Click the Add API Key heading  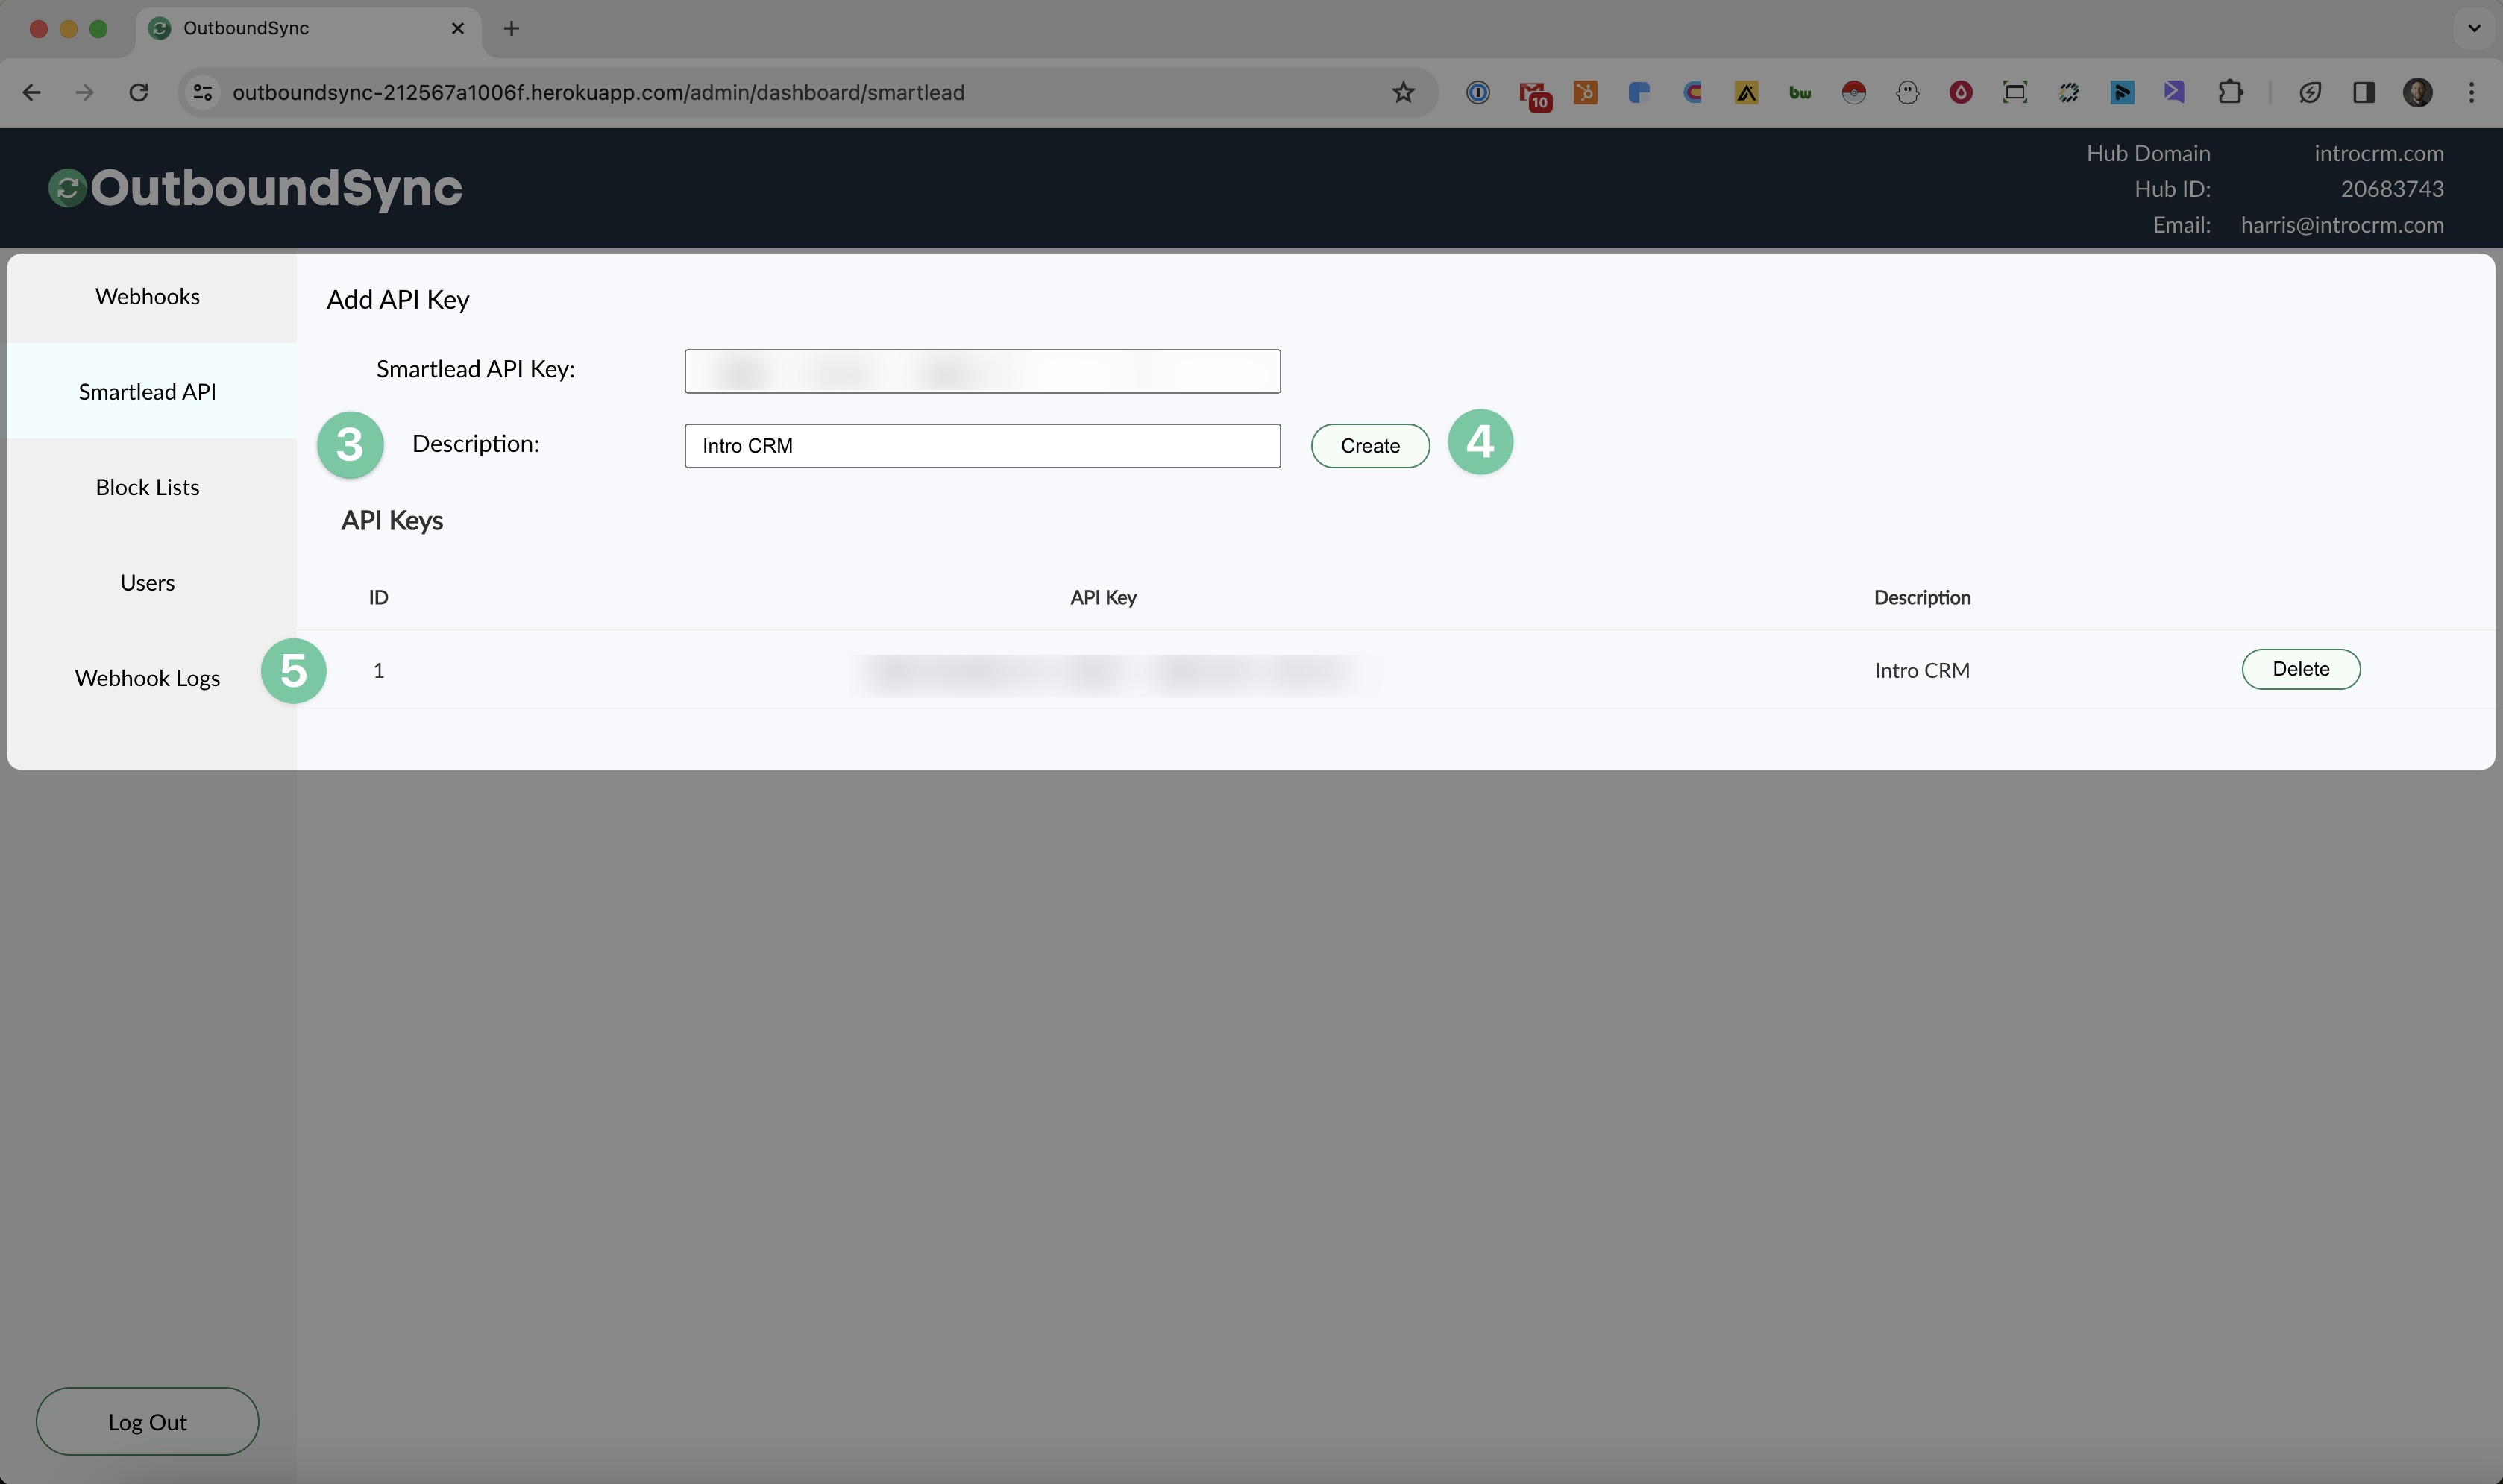pos(398,300)
